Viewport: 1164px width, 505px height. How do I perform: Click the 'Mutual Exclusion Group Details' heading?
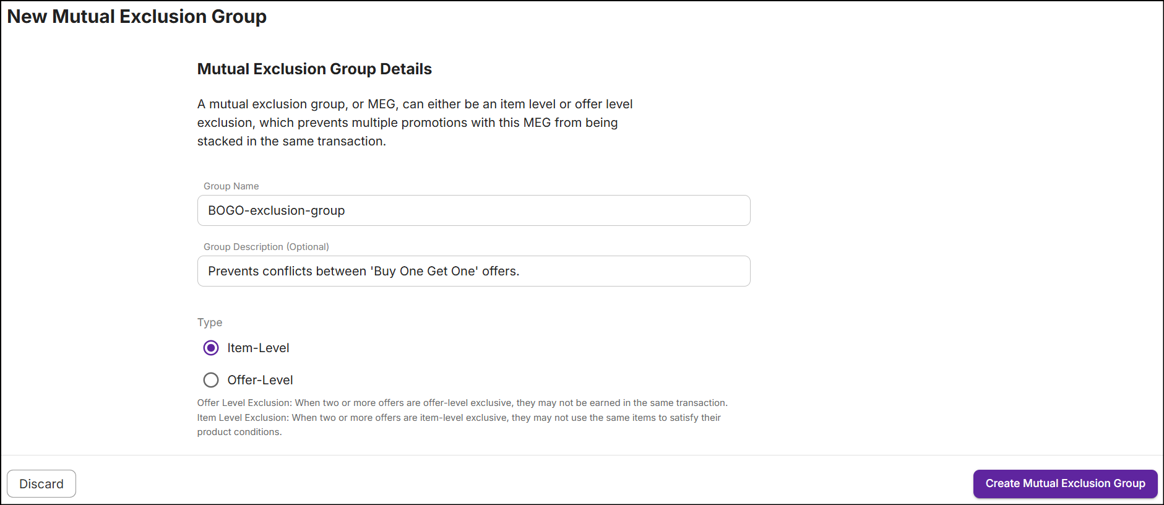314,69
